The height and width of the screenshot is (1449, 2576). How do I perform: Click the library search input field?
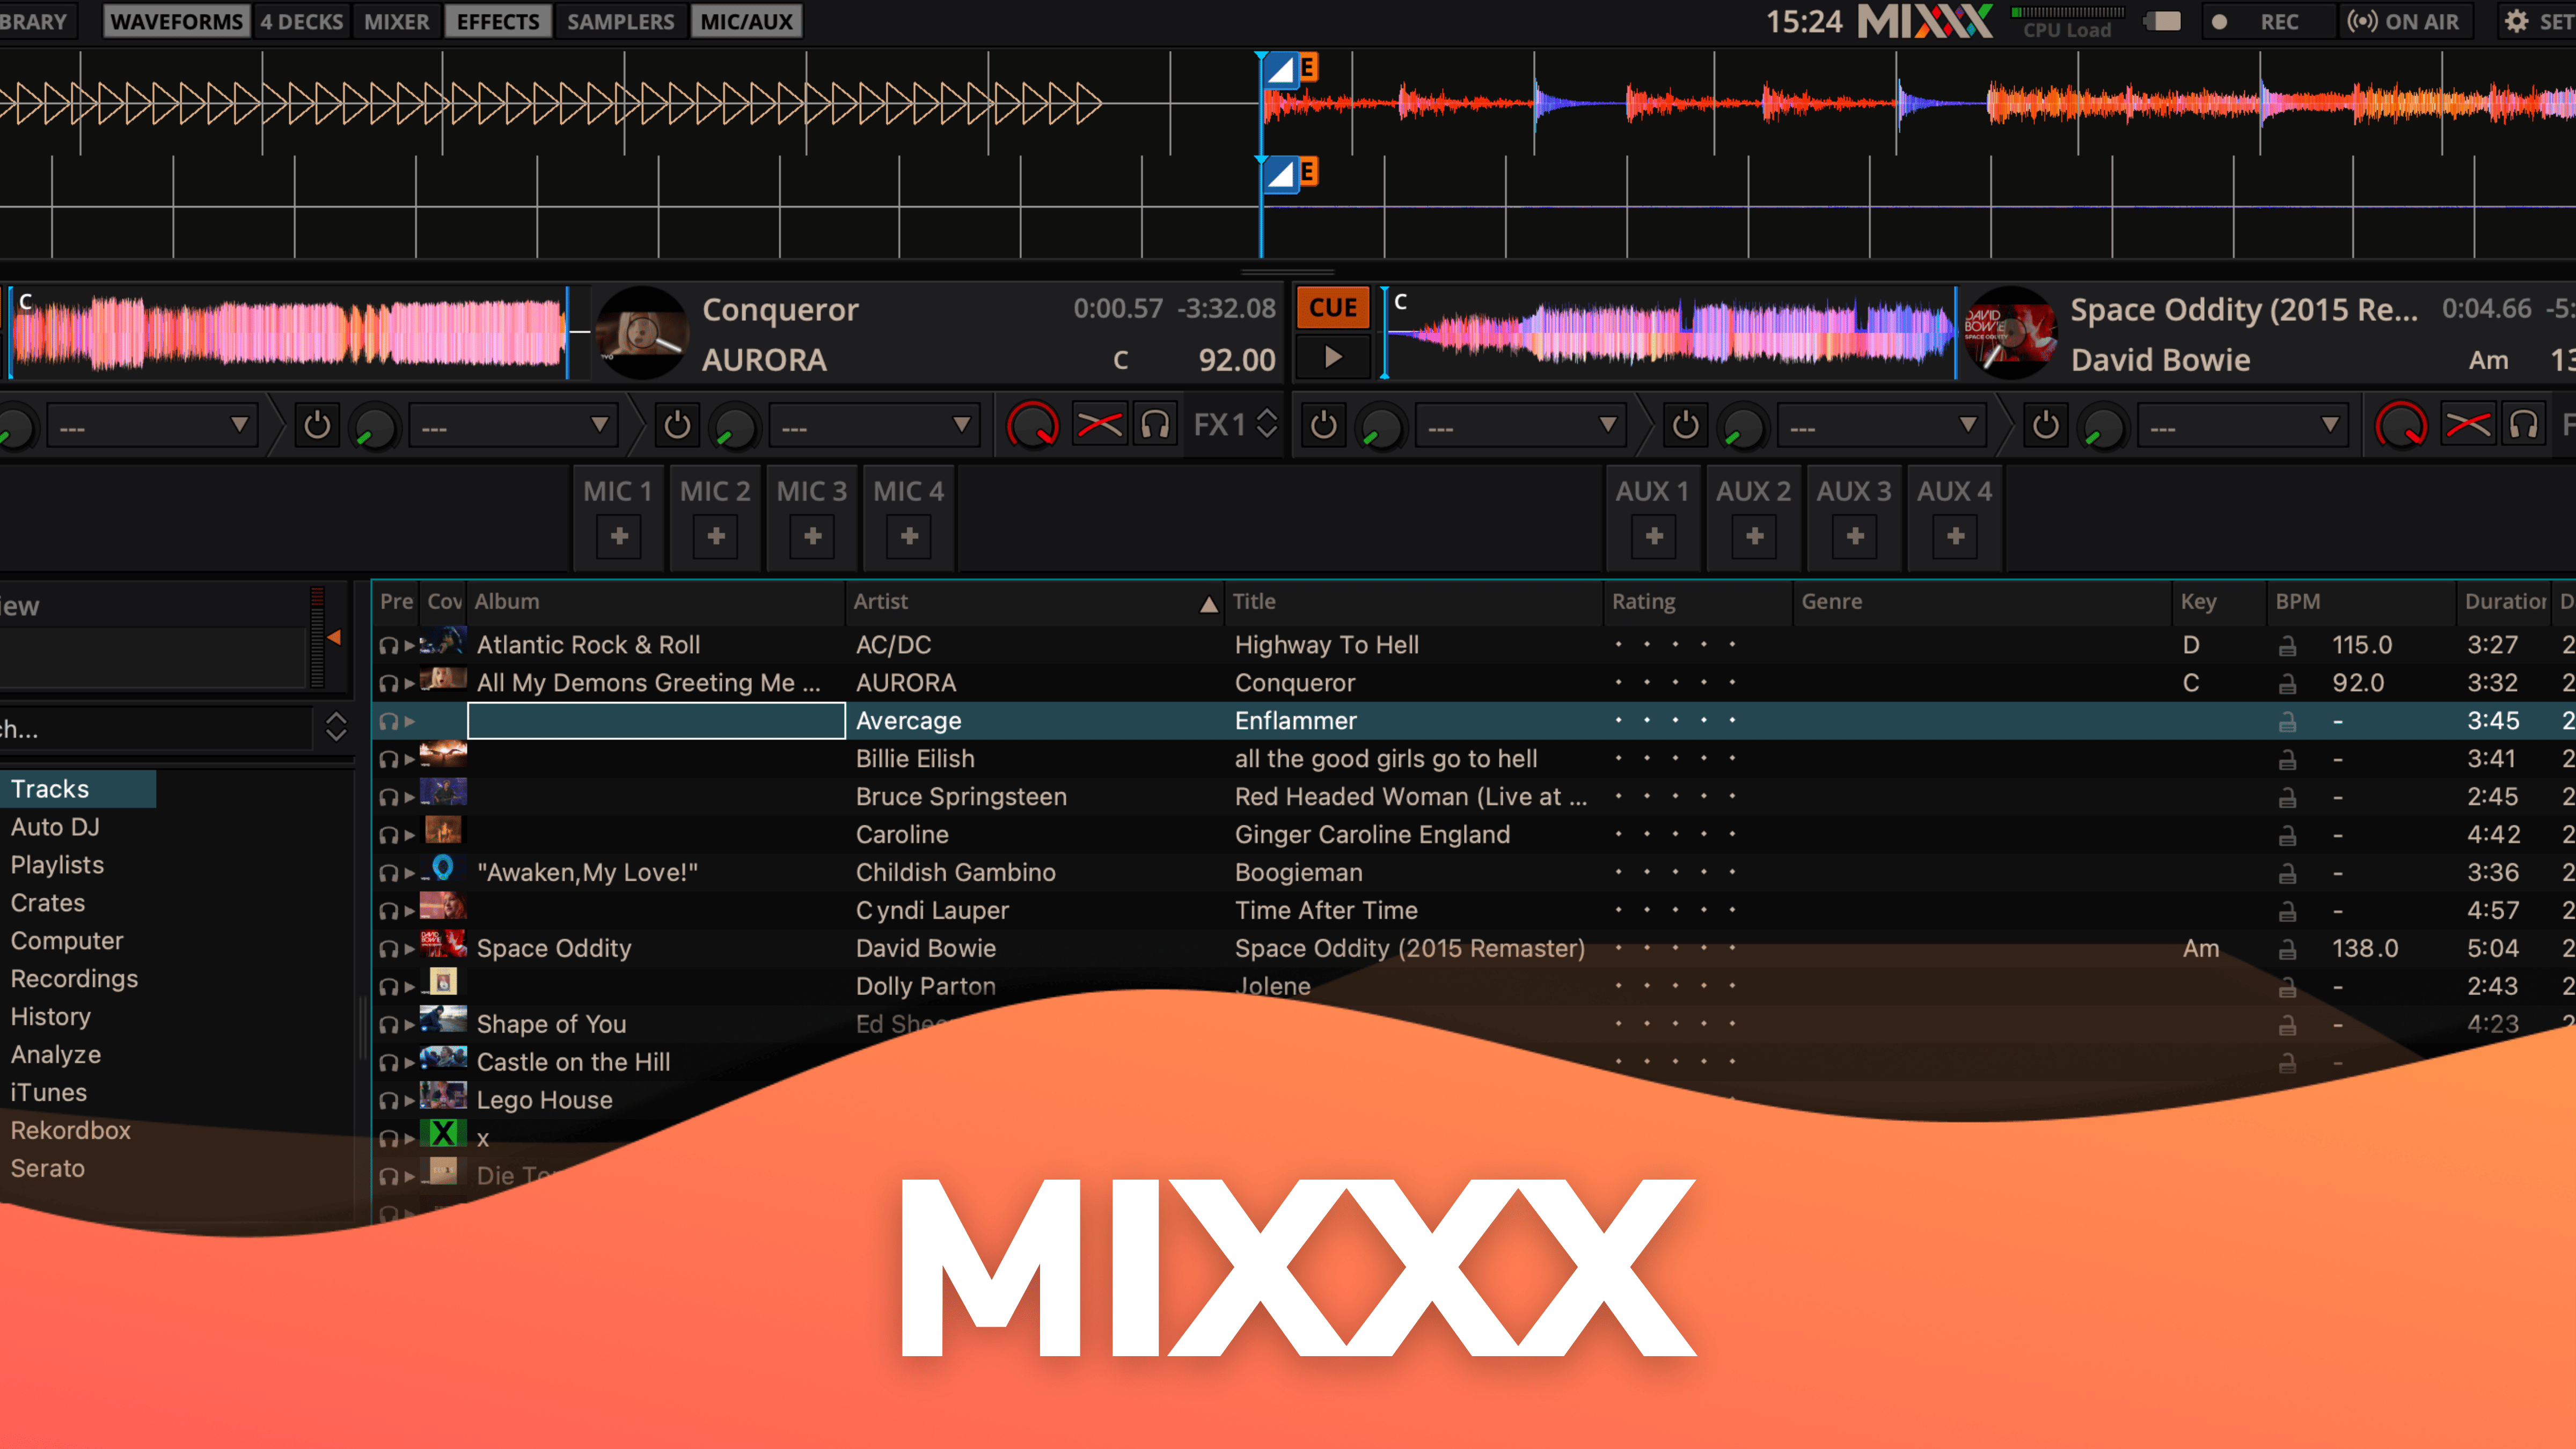click(x=156, y=729)
